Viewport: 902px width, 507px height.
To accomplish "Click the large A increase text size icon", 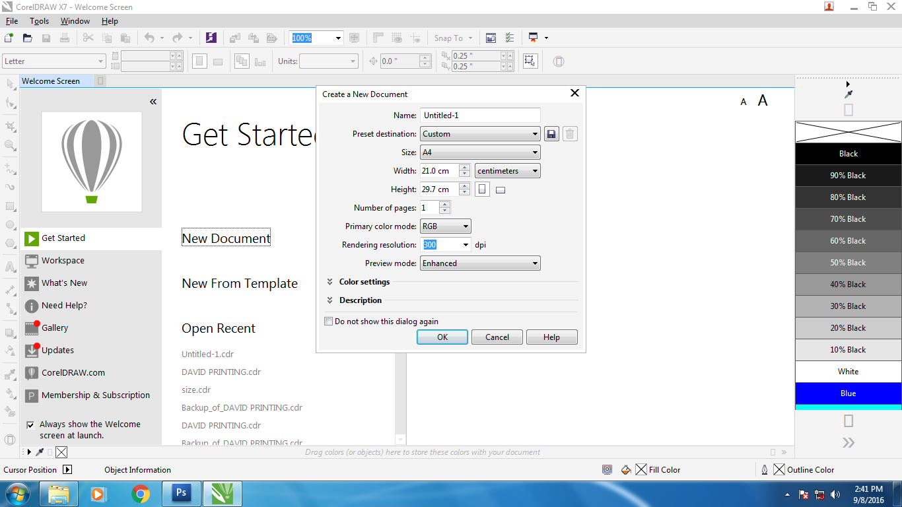I will click(x=763, y=100).
